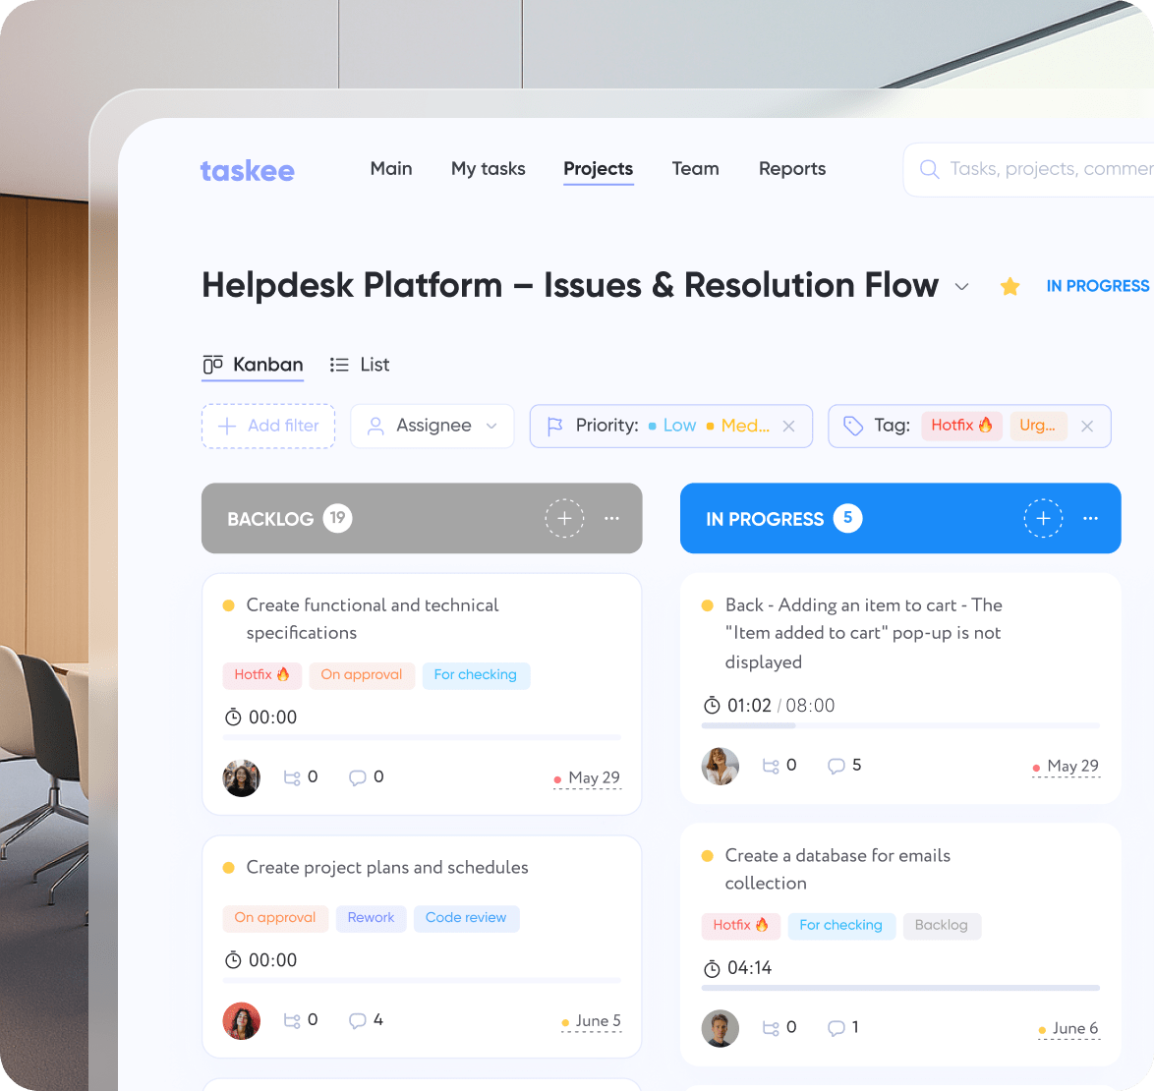Add a new task to In Progress column

tap(1043, 518)
